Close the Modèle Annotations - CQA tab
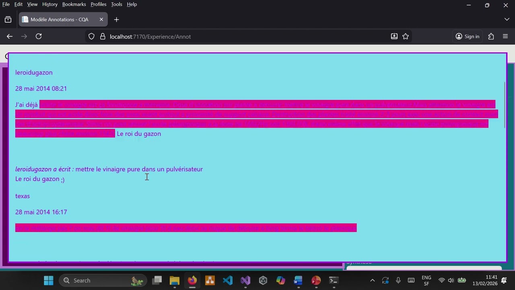 coord(101,19)
